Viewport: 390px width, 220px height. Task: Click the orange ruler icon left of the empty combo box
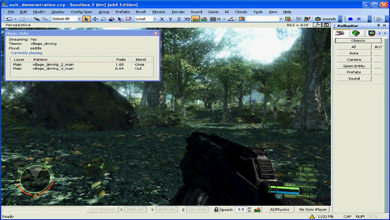click(242, 19)
